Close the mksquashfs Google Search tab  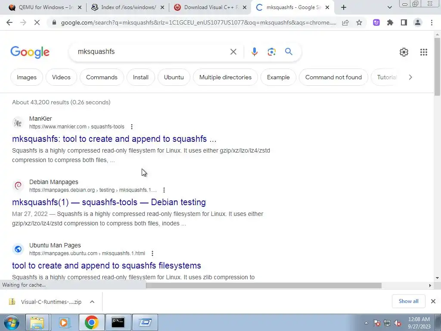click(327, 8)
